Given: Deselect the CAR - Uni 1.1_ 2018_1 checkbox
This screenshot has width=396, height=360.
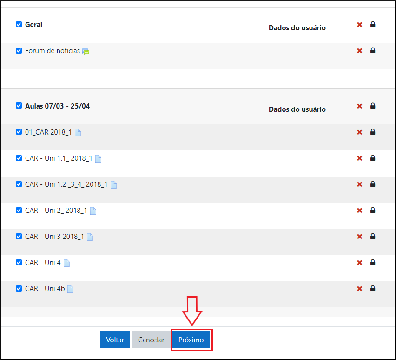Looking at the screenshot, I should pos(19,158).
